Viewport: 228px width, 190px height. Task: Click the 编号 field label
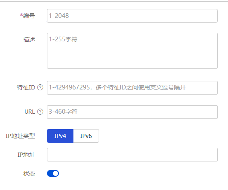click(29, 16)
